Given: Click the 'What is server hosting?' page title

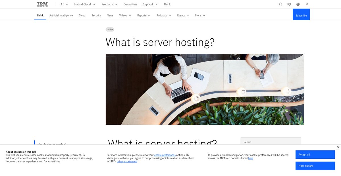Looking at the screenshot, I should [x=160, y=42].
